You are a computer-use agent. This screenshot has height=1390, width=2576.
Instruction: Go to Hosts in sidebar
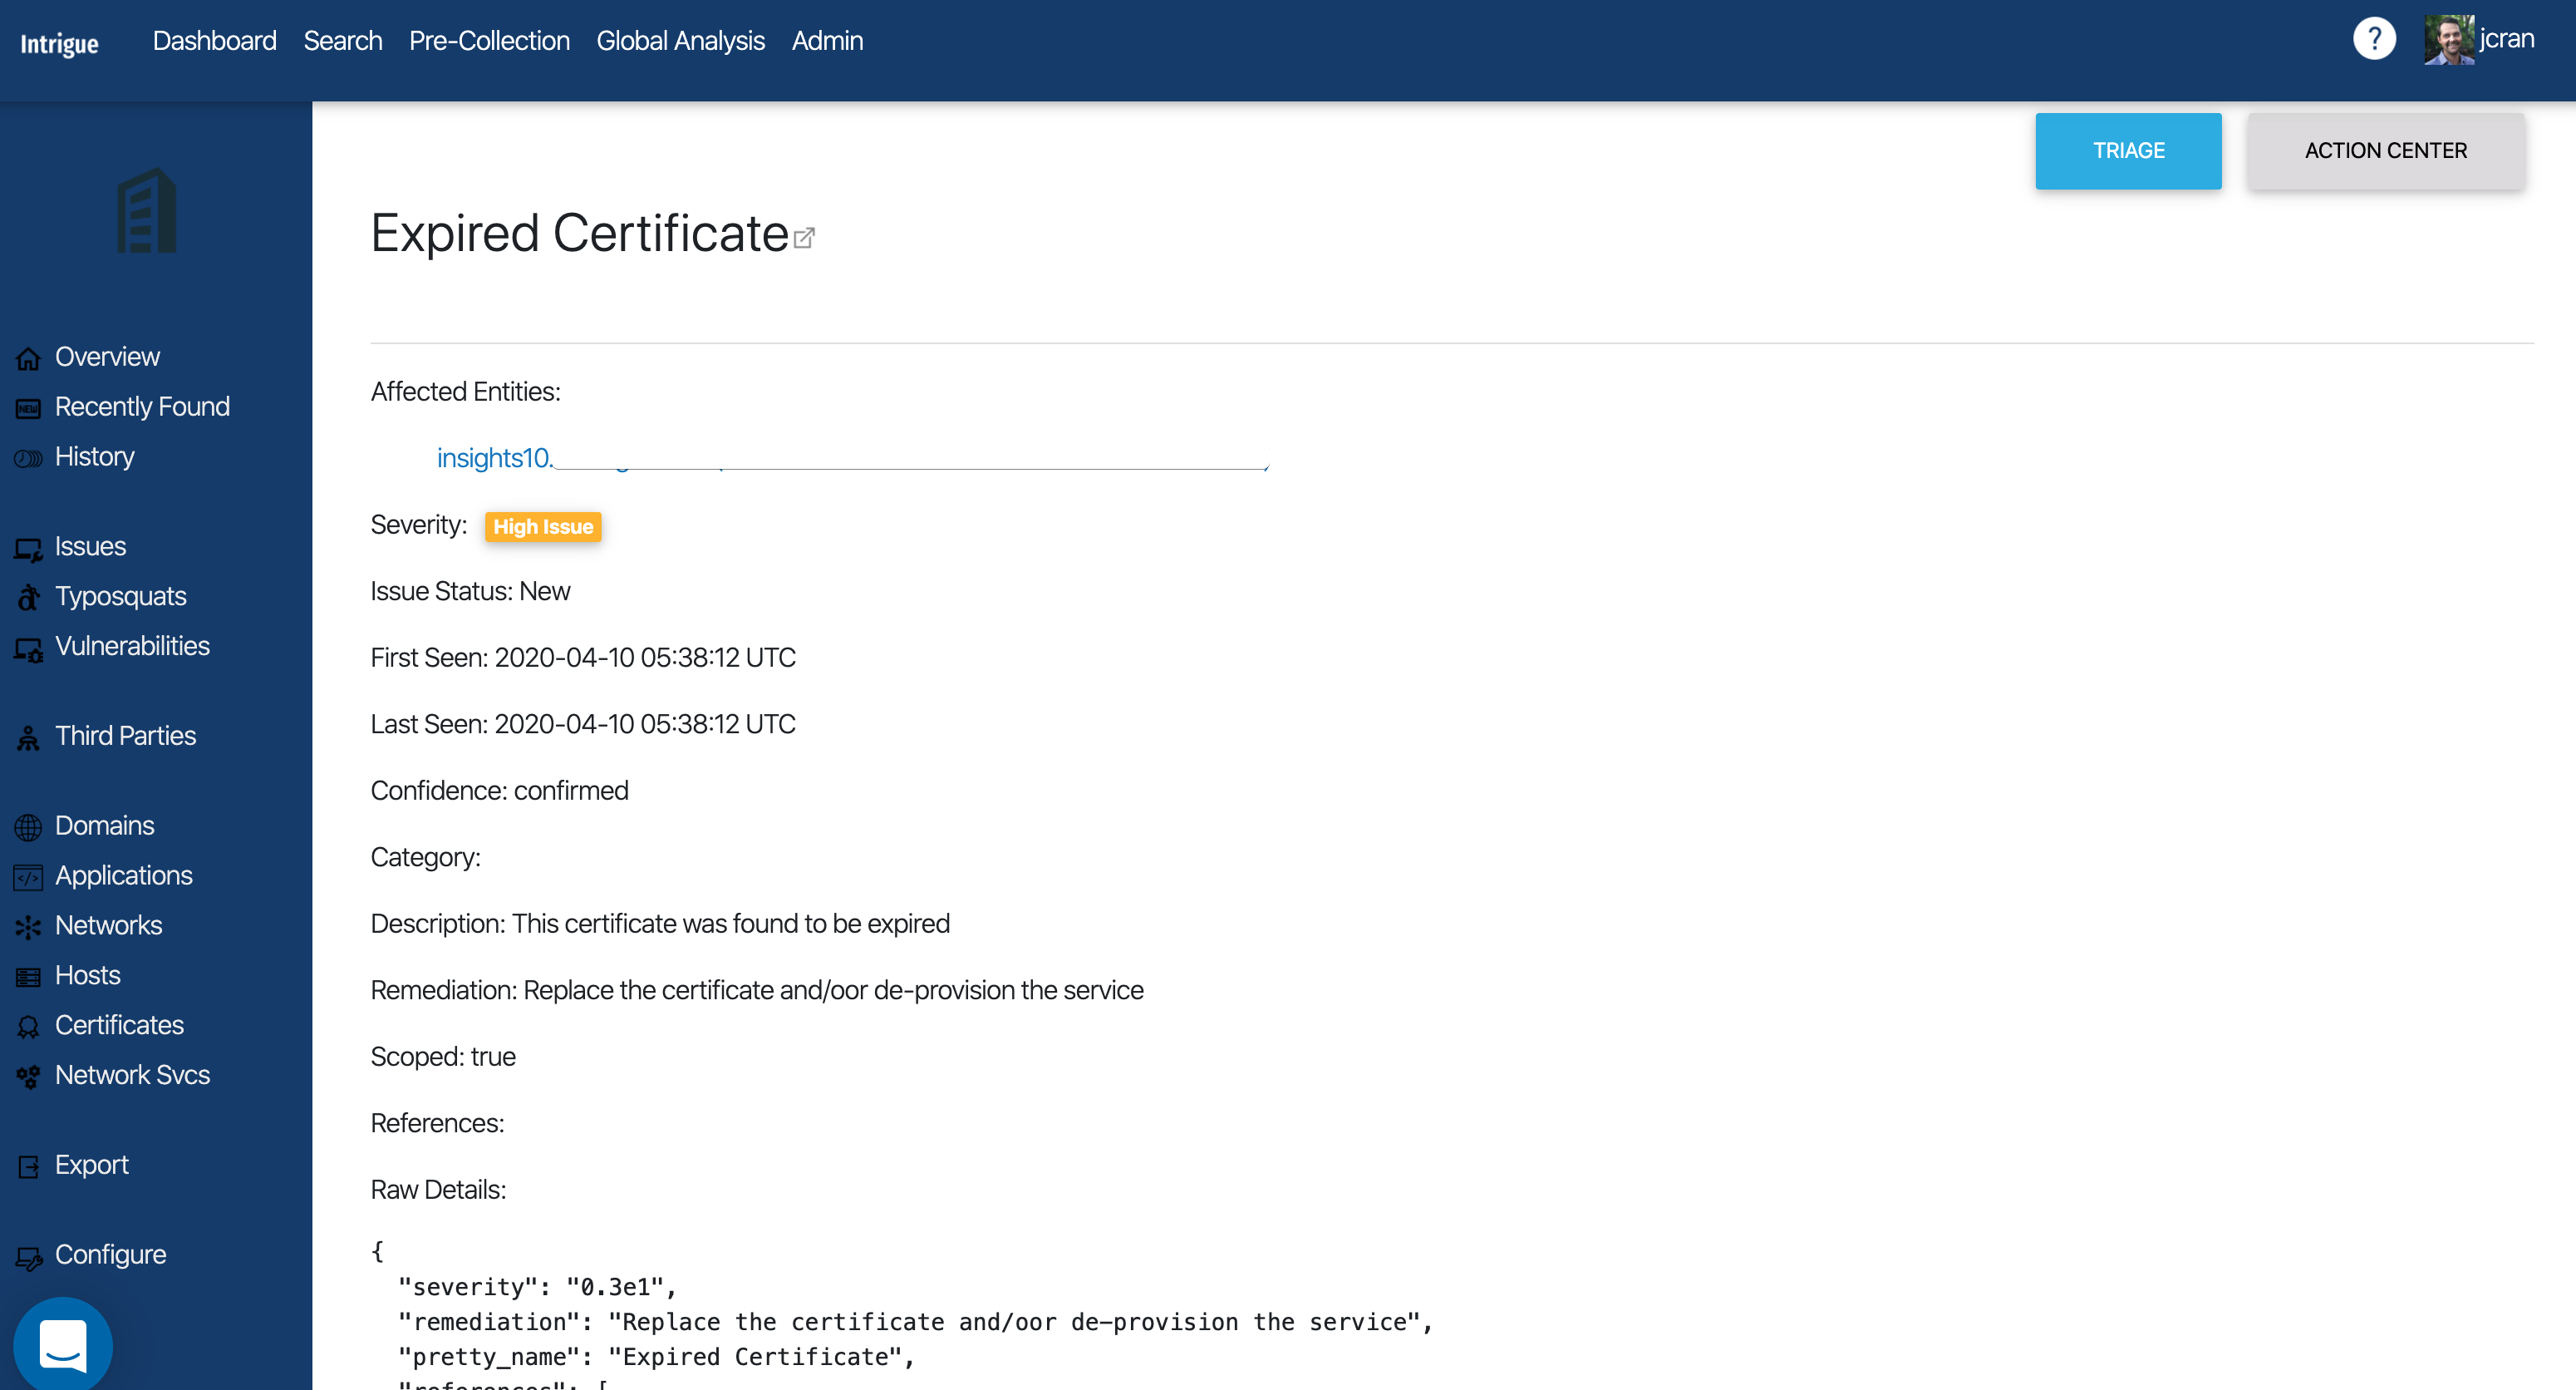[x=87, y=976]
